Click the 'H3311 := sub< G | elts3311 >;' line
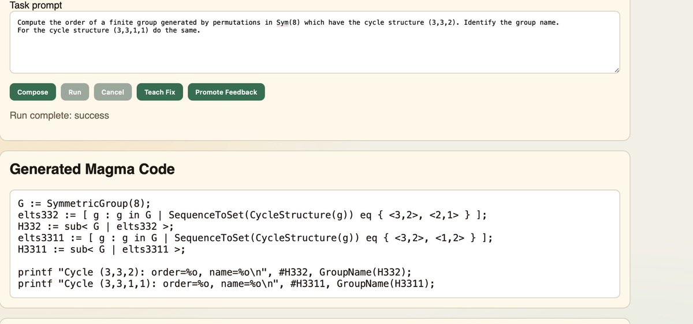Screen dimensions: 693x324 coord(102,249)
